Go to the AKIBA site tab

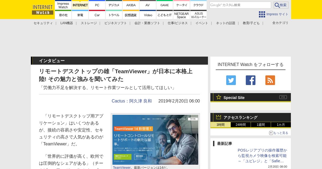click(x=131, y=5)
